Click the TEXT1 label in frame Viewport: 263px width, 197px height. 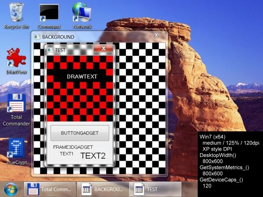(x=67, y=154)
